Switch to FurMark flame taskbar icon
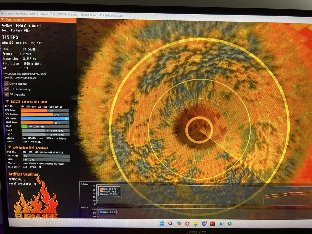This screenshot has height=234, width=312. pyautogui.click(x=213, y=224)
